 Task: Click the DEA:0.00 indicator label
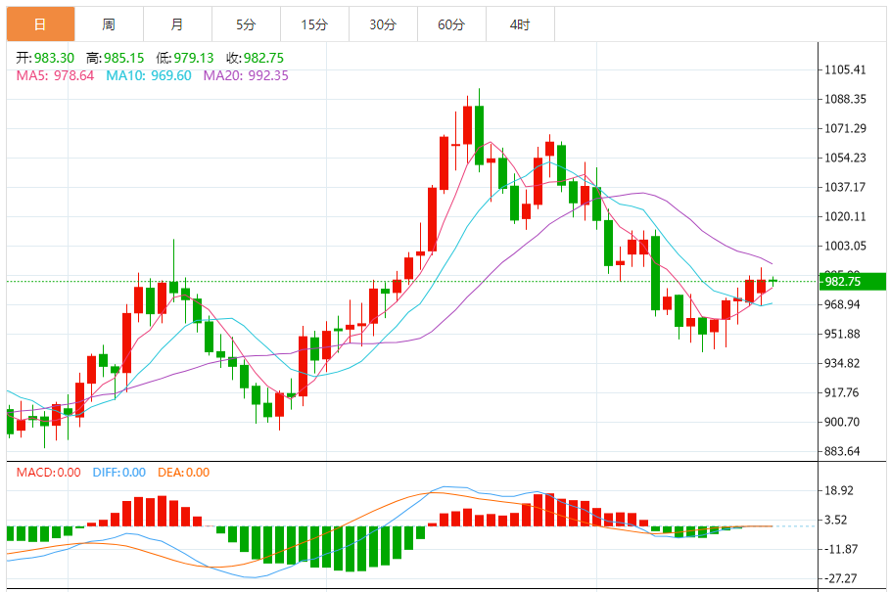tap(183, 473)
